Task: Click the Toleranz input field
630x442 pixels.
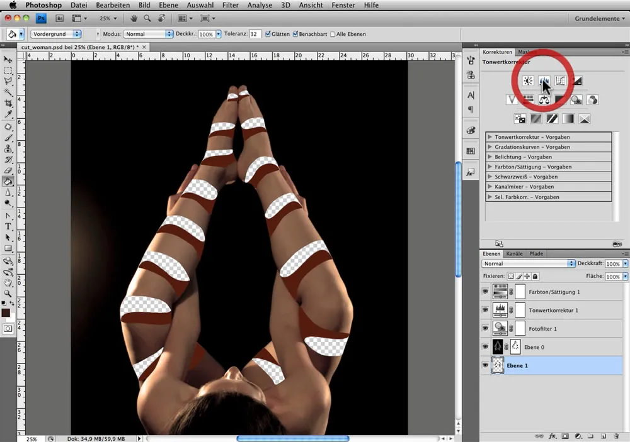Action: pos(255,34)
